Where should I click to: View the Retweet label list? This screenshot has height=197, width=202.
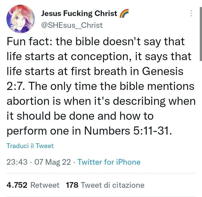(x=45, y=185)
